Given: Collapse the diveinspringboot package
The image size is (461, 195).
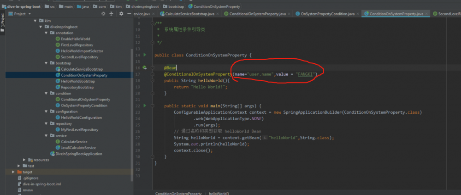Looking at the screenshot, I should (41, 27).
